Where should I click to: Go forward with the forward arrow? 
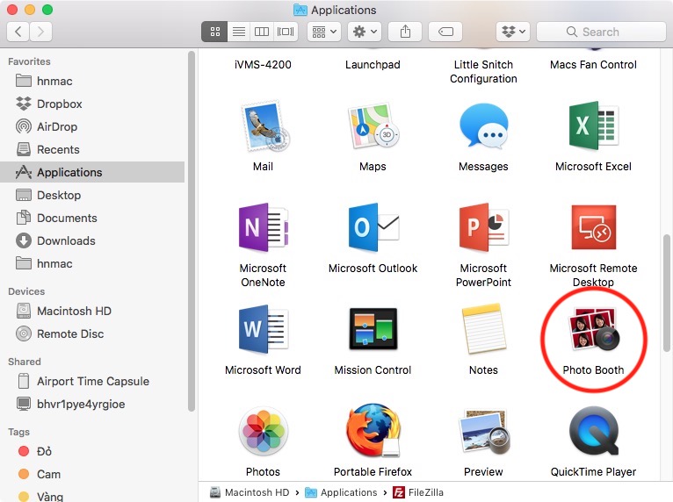[x=40, y=32]
